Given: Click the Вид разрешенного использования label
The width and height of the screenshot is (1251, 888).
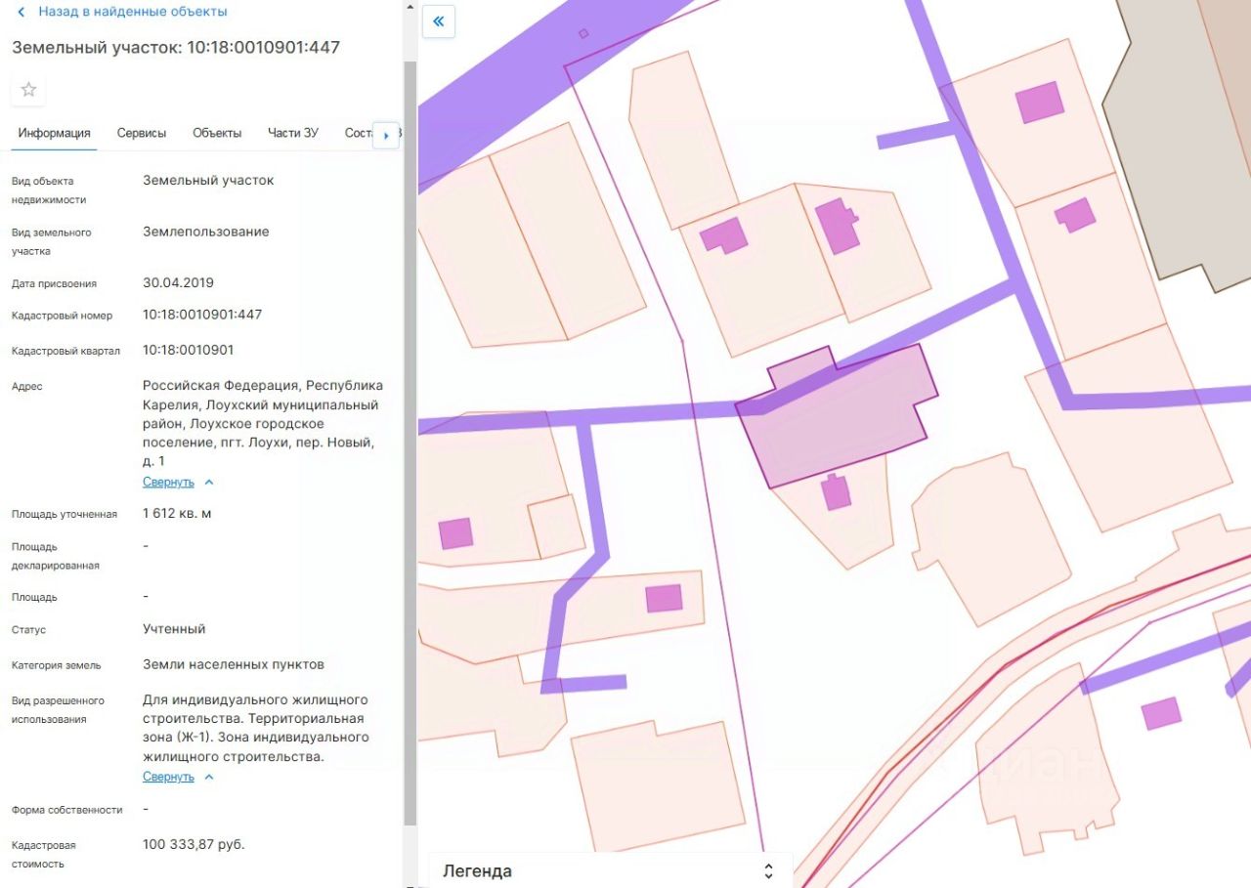Looking at the screenshot, I should pyautogui.click(x=58, y=710).
